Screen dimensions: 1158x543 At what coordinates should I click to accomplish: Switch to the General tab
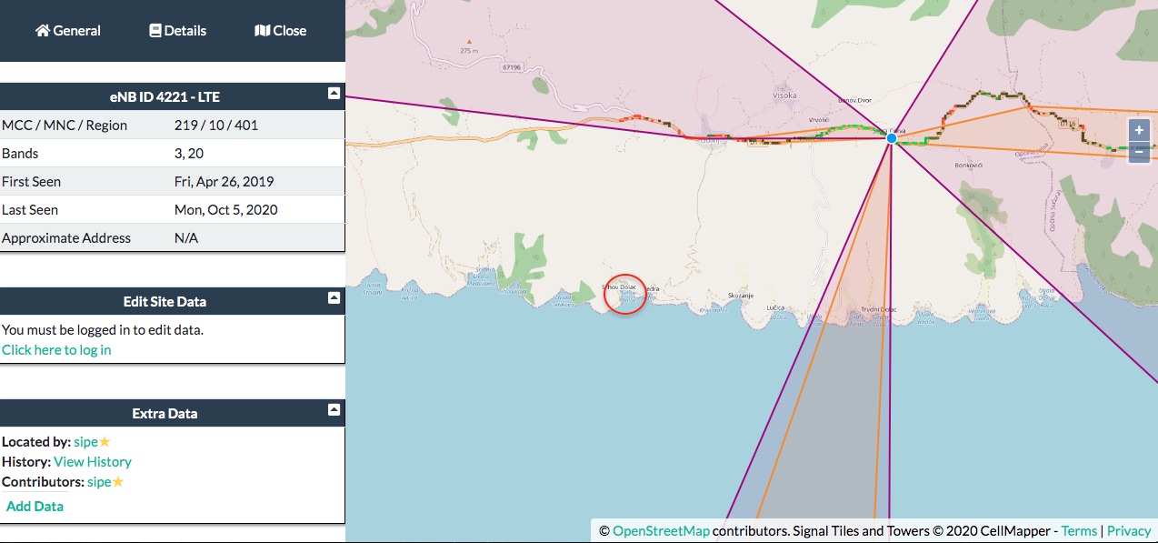68,31
